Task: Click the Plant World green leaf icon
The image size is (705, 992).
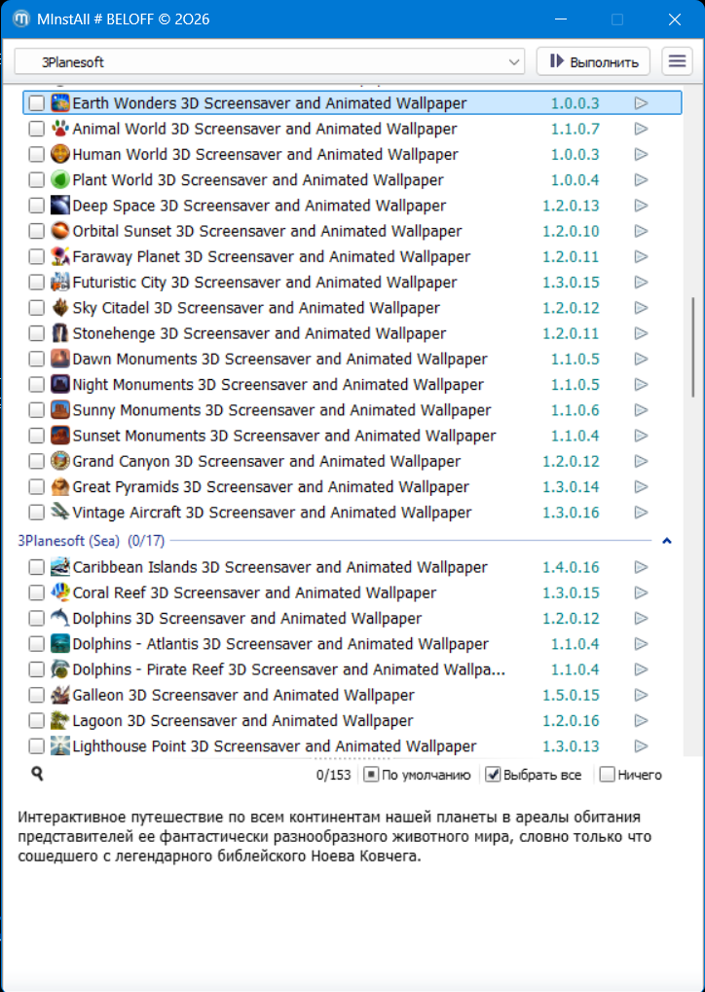Action: pyautogui.click(x=60, y=179)
